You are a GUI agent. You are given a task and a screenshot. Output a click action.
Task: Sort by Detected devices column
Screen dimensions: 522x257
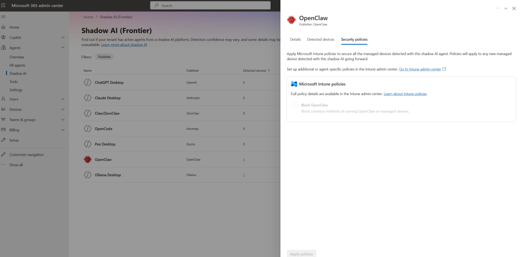pos(256,70)
